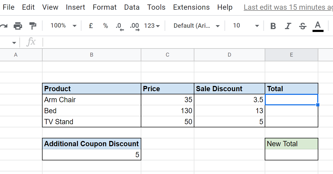Open the 123 more formats dropdown
Viewport: 333px width, 174px height.
152,26
